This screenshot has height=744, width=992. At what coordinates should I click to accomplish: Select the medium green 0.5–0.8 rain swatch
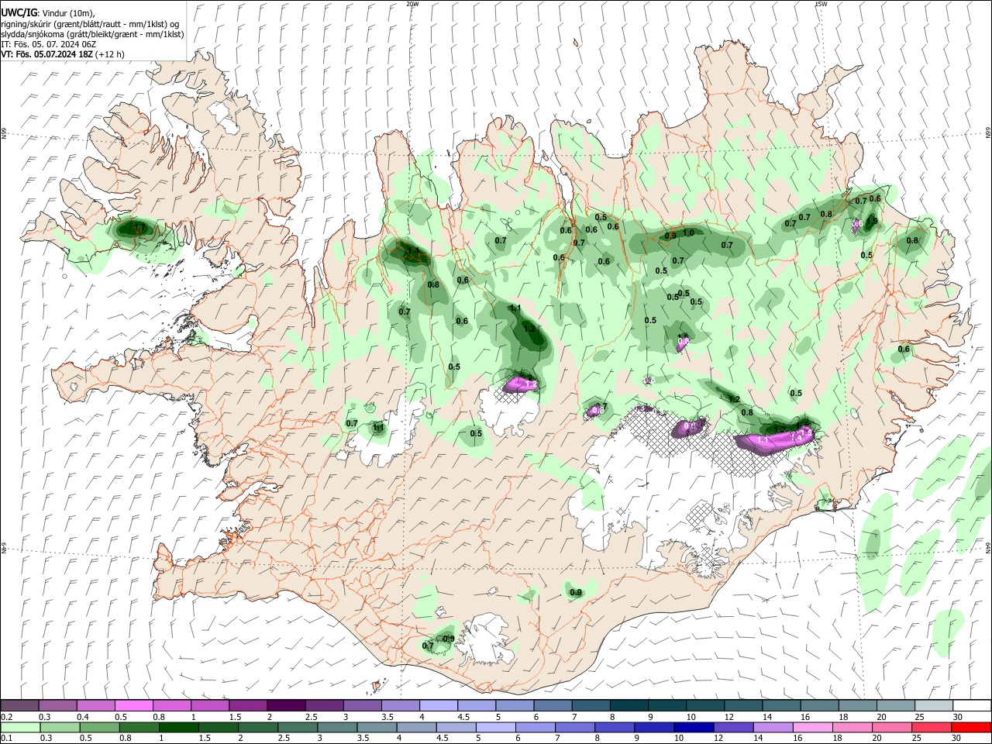99,727
